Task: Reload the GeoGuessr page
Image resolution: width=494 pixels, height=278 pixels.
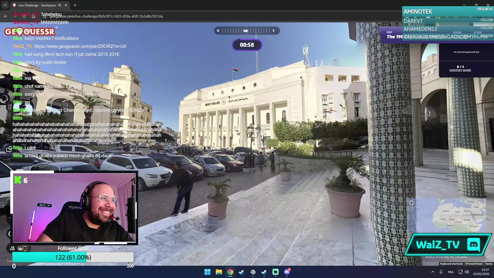Action: [24, 16]
